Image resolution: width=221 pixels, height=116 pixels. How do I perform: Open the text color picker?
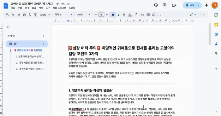(x=130, y=14)
